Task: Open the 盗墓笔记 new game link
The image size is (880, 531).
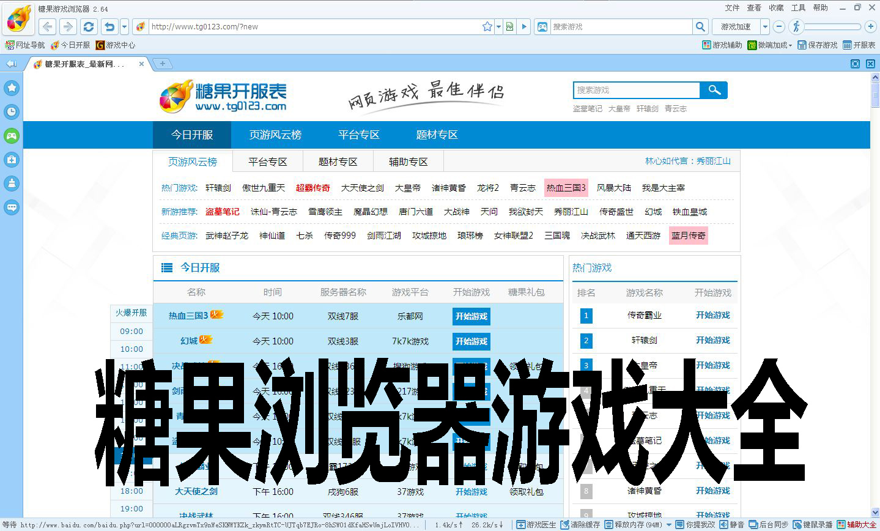Action: tap(223, 212)
